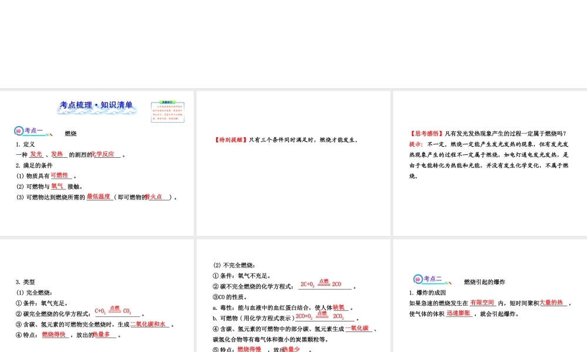587x352 pixels.
Task: Click the red answer 氧气
Action: 58,186
